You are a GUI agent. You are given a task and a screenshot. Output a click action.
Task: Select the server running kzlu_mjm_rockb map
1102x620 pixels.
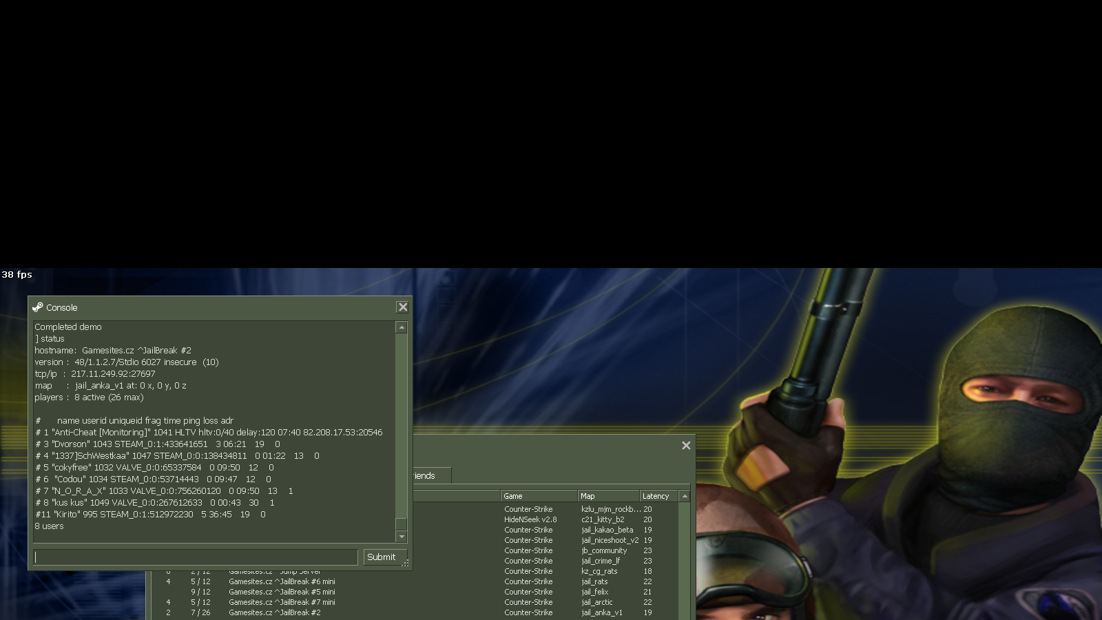tap(545, 509)
